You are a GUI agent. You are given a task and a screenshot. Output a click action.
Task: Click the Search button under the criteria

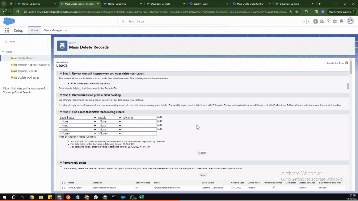[203, 153]
